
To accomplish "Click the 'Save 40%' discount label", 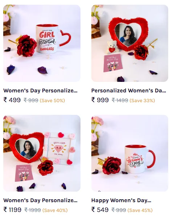I will point(55,210).
